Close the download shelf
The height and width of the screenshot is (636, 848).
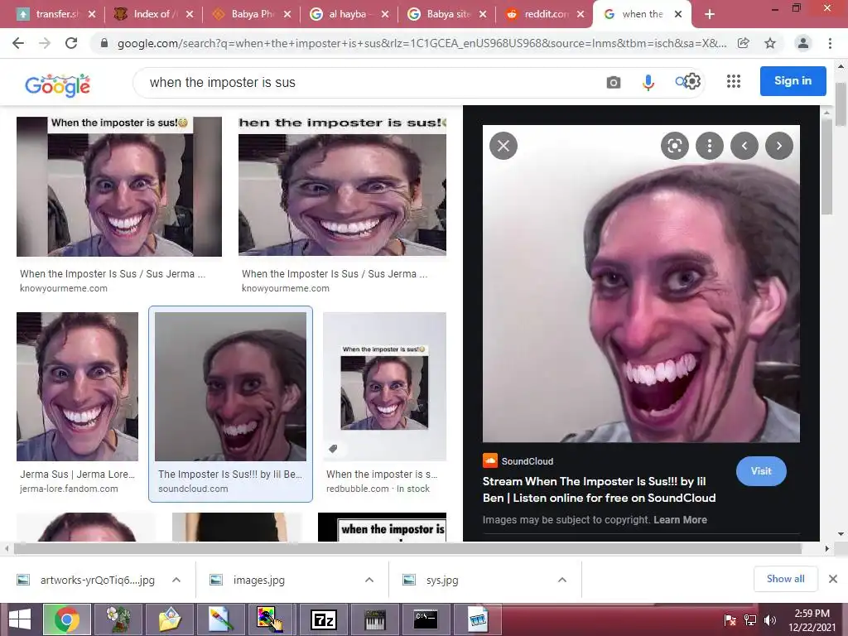tap(833, 579)
